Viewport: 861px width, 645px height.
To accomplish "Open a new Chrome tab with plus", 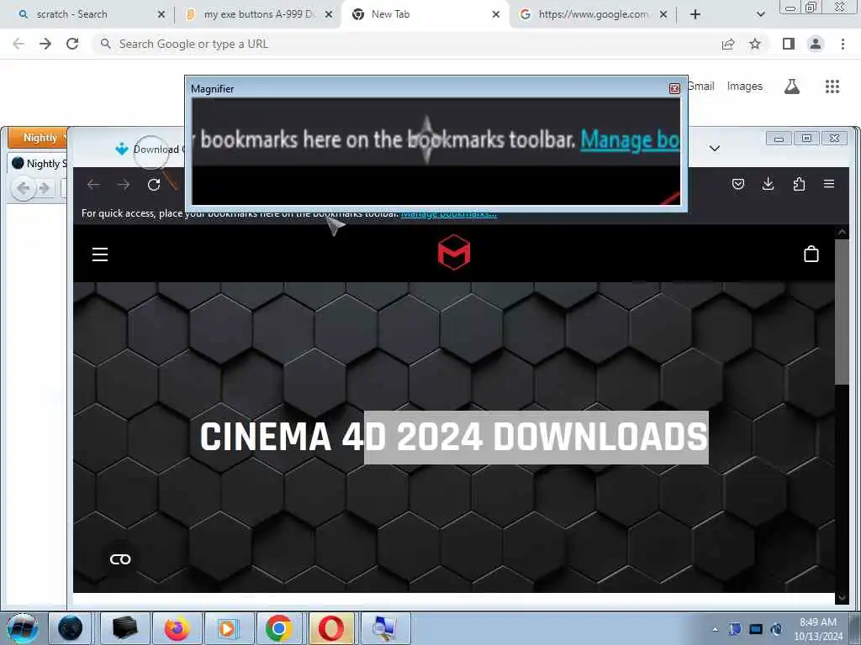I will tap(695, 15).
